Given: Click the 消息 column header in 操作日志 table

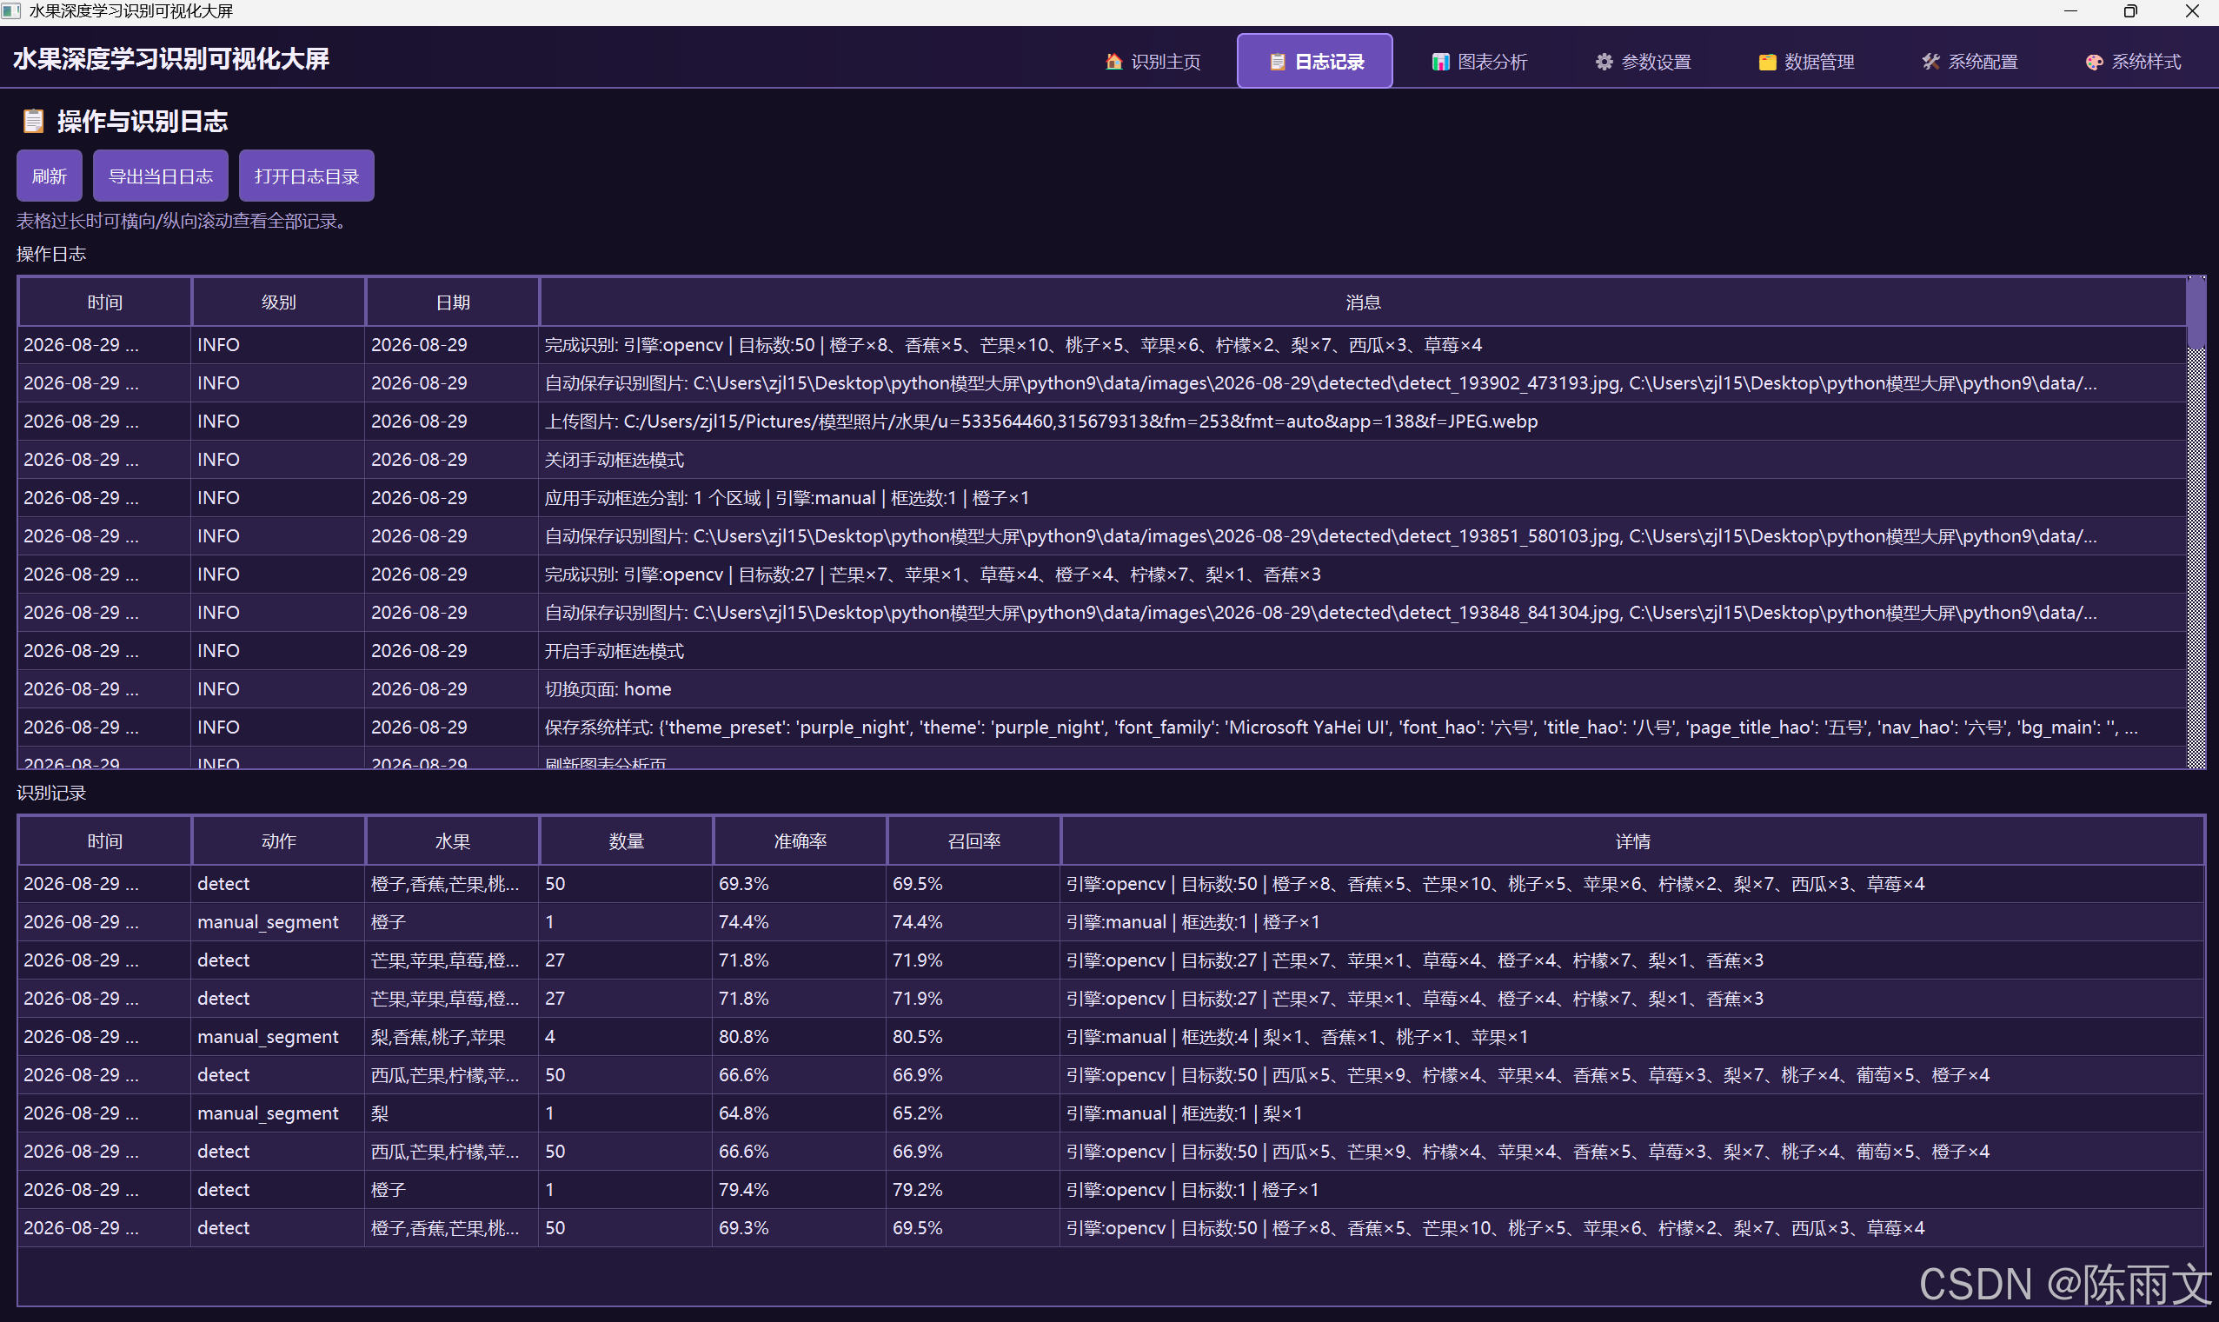Looking at the screenshot, I should point(1363,302).
